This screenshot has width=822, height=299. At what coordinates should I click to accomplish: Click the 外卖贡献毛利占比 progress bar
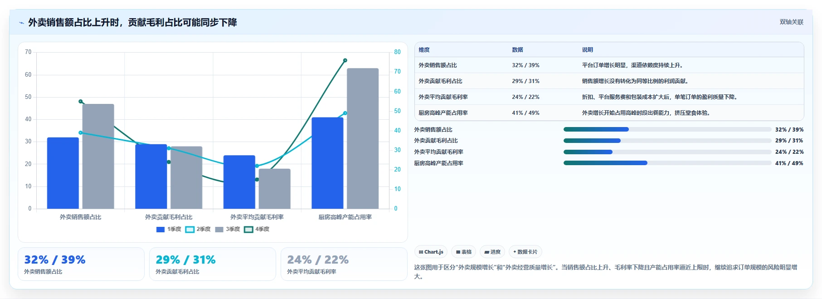(x=667, y=141)
